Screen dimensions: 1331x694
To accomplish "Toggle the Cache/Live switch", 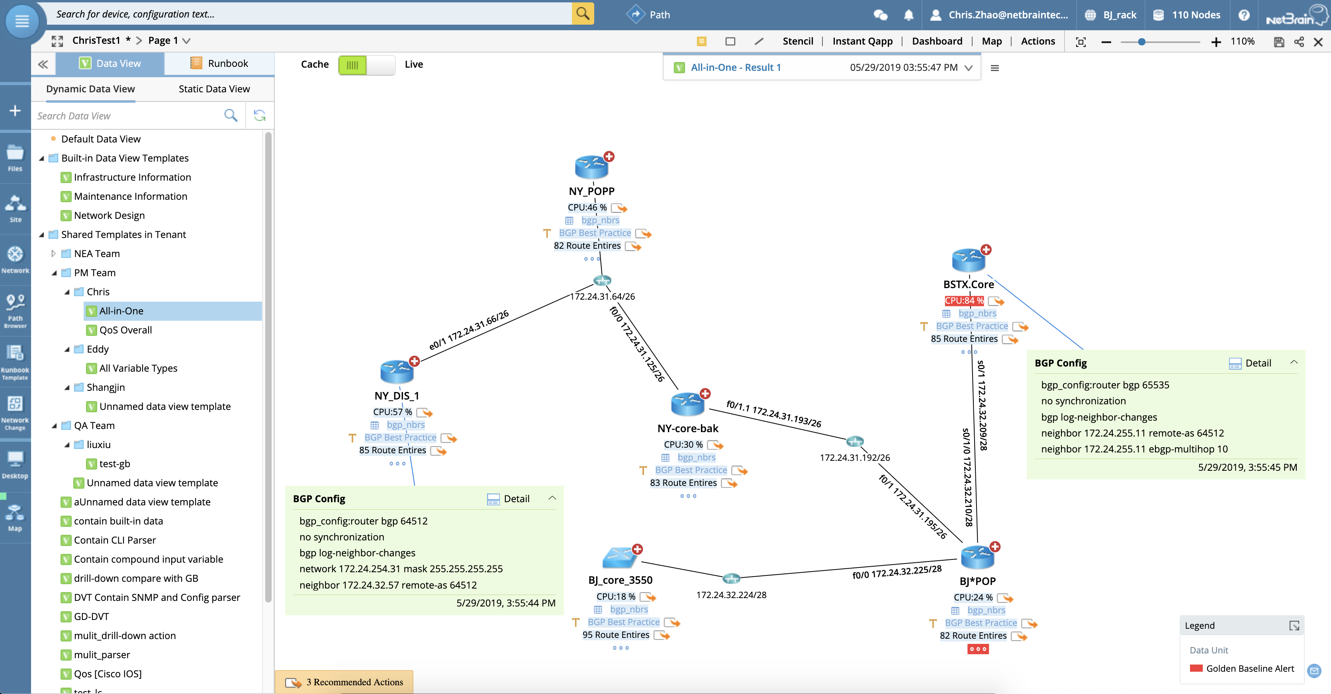I will point(366,65).
